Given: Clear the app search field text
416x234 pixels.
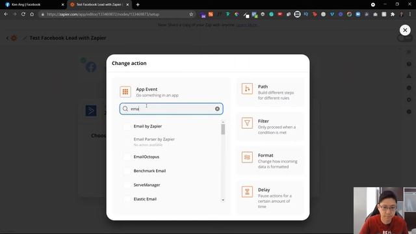Looking at the screenshot, I should pos(217,109).
